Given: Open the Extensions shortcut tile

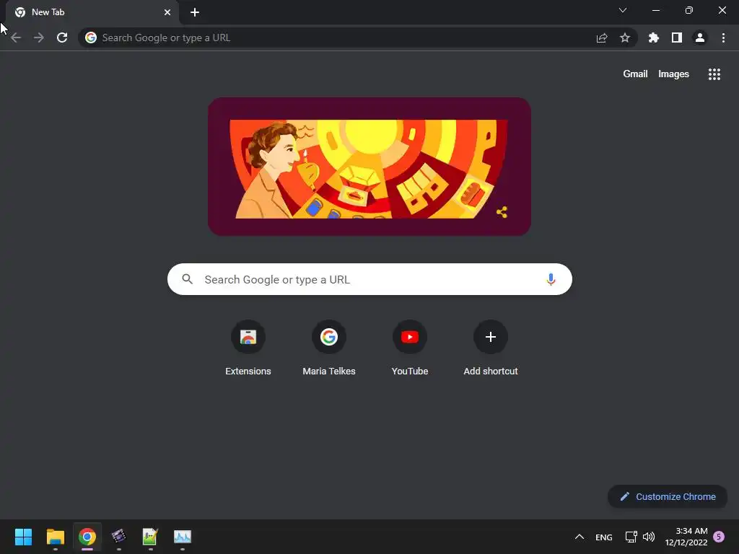Looking at the screenshot, I should coord(248,348).
